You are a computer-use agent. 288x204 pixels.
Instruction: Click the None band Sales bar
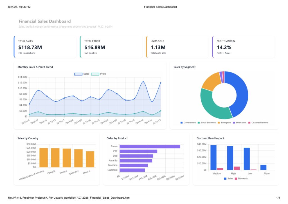(x=263, y=167)
